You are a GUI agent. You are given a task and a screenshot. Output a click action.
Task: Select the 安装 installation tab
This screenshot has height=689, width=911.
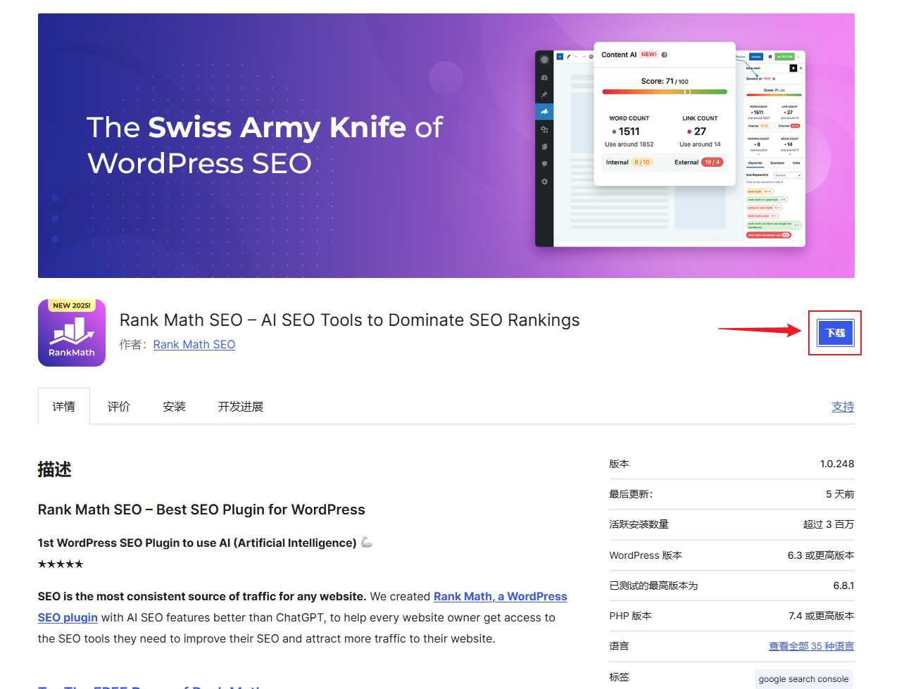(174, 406)
